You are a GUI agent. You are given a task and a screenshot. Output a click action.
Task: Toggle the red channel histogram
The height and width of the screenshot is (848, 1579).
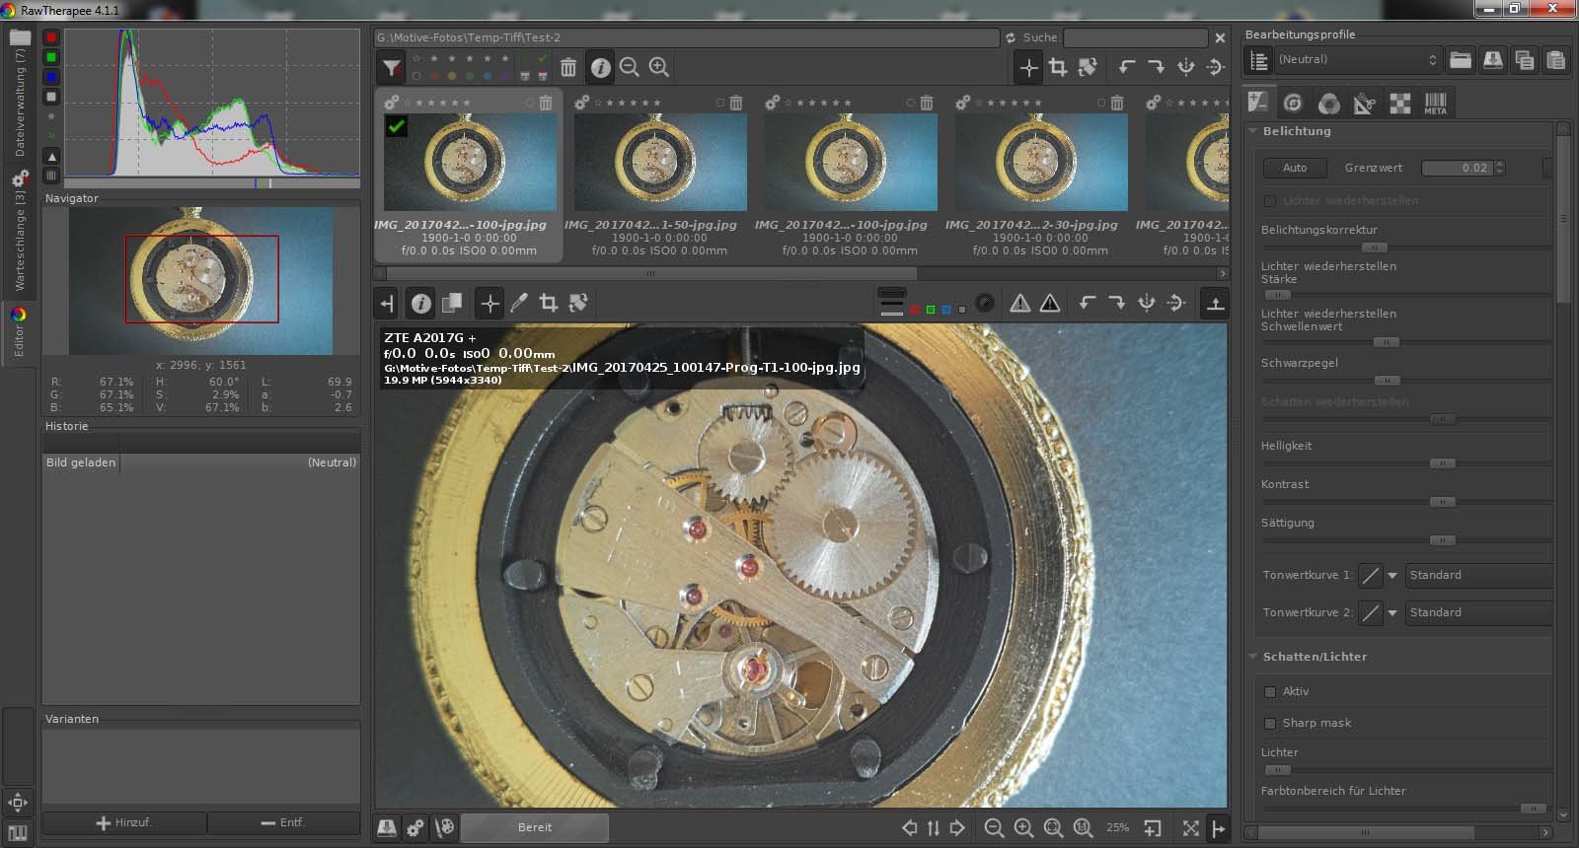pos(51,37)
